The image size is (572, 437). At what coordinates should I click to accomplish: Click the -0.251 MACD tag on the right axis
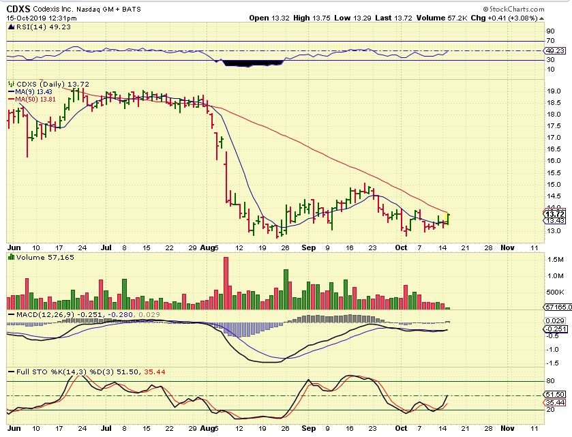pyautogui.click(x=556, y=329)
